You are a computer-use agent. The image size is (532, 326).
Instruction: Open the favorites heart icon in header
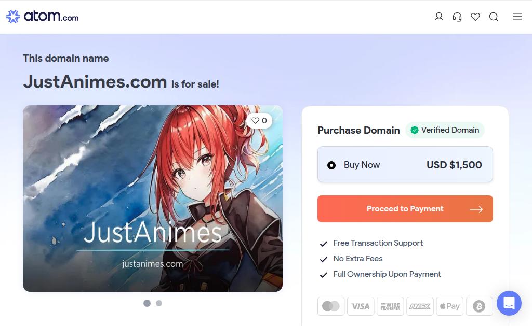(475, 17)
